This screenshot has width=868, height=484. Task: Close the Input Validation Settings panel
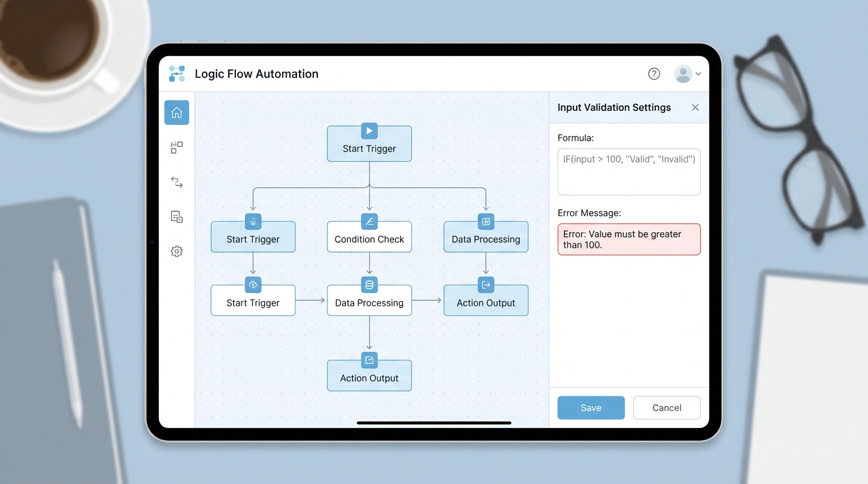695,107
